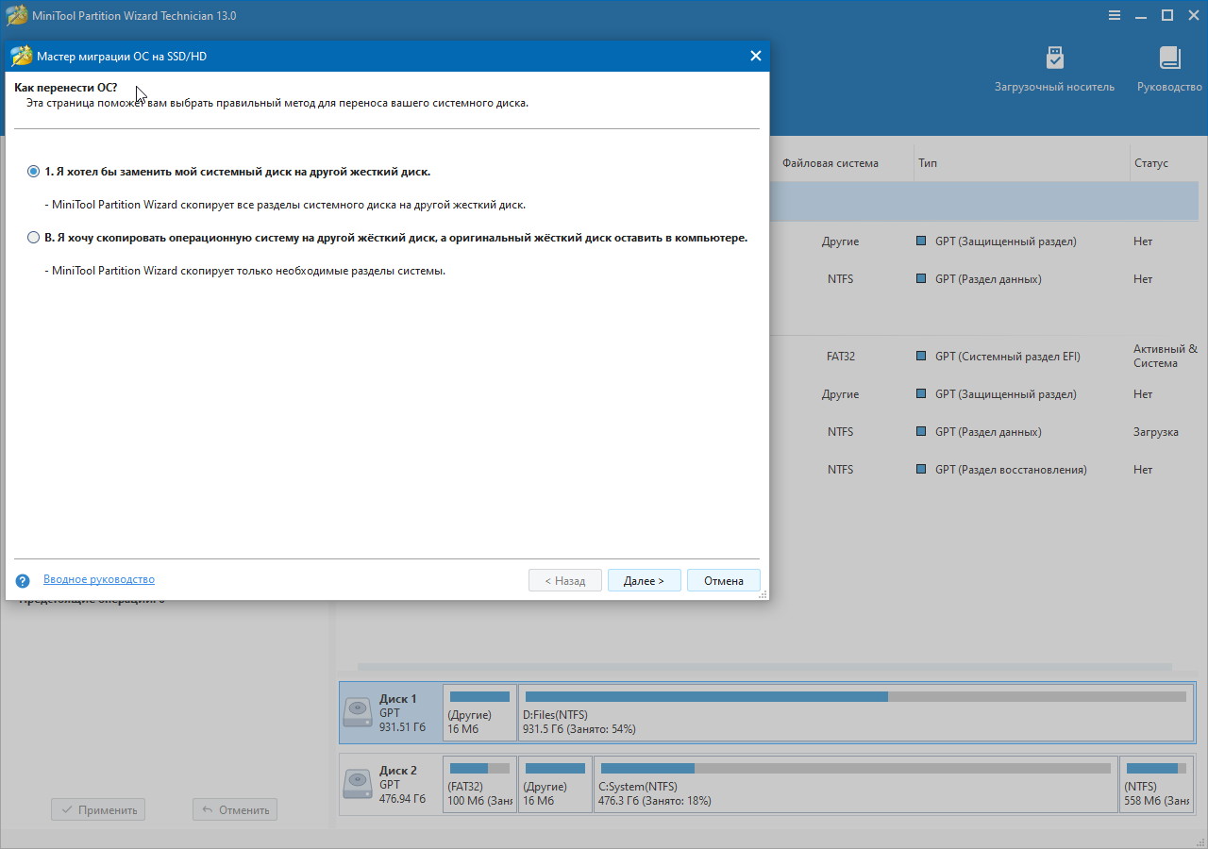Sort by Файловая система column header
The image size is (1208, 849).
pyautogui.click(x=830, y=163)
